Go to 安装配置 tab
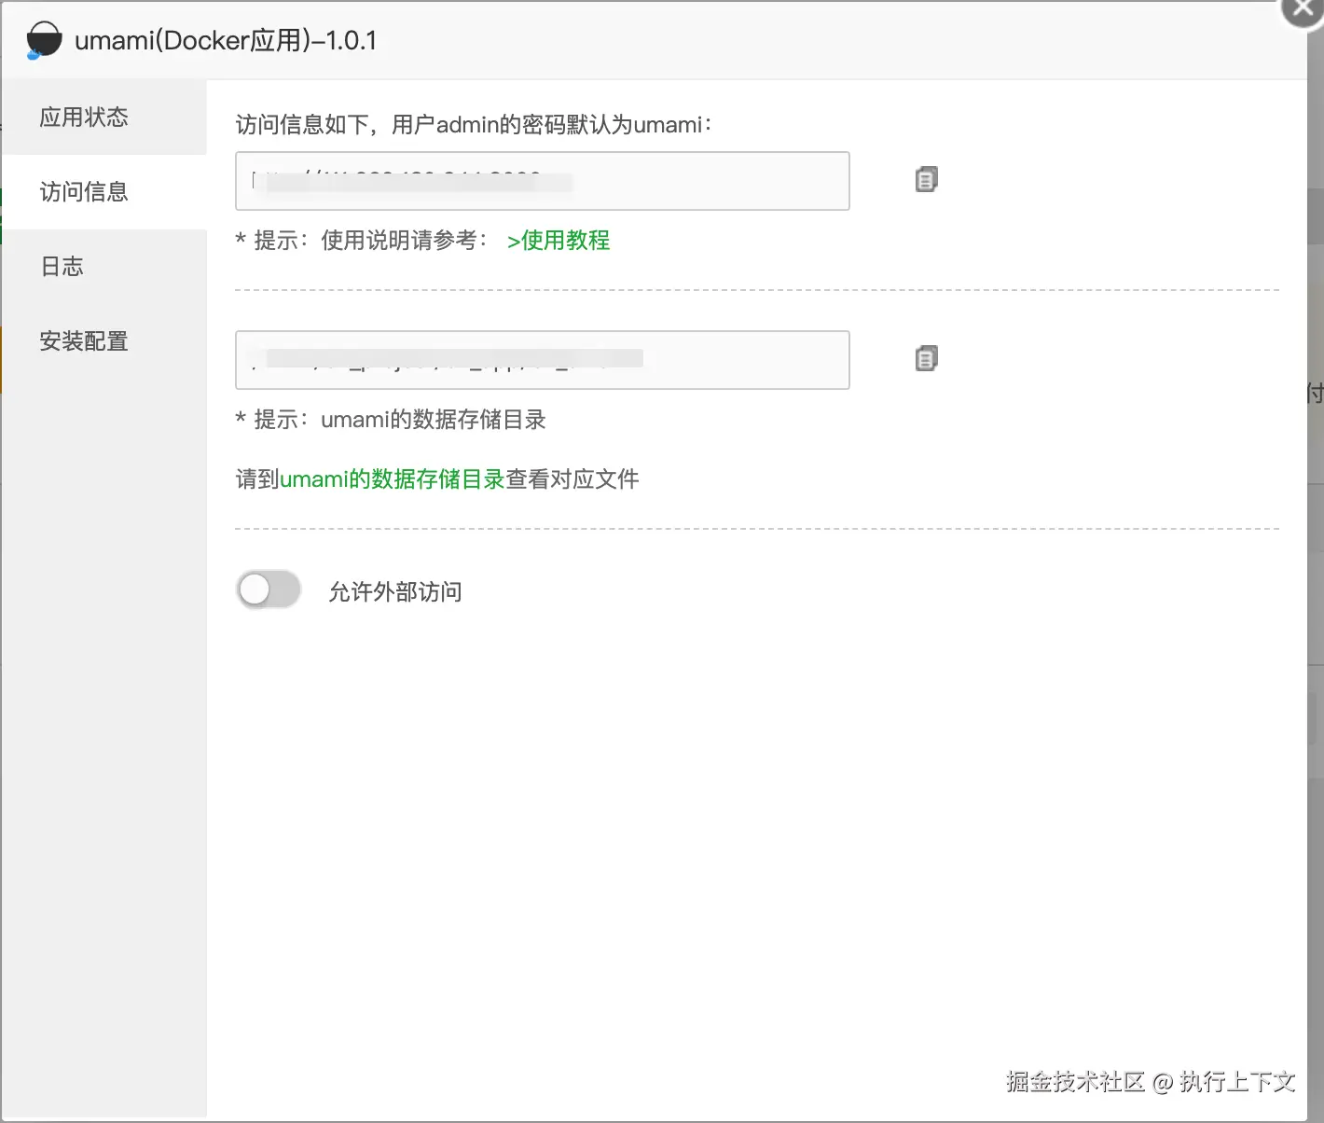Screen dimensions: 1324x1123 tap(103, 341)
